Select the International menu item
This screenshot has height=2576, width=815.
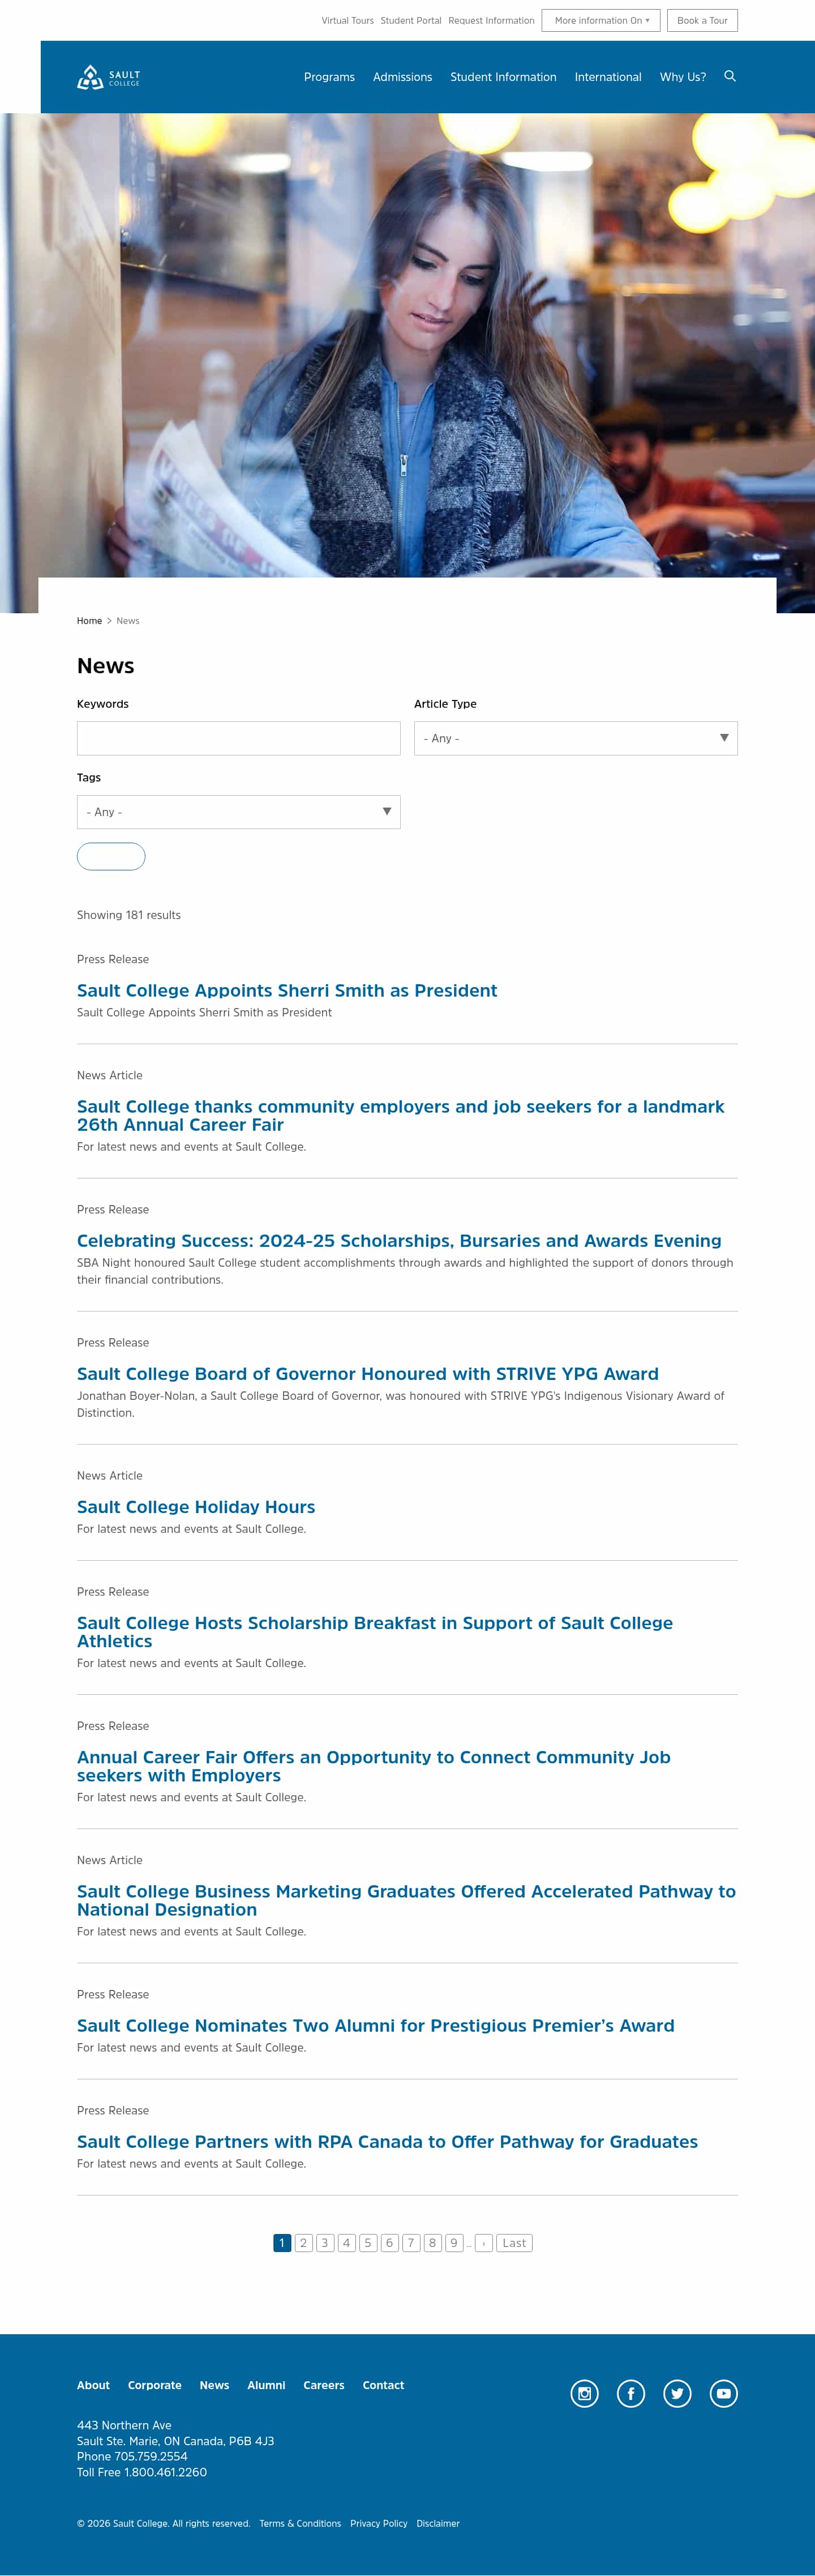click(608, 77)
